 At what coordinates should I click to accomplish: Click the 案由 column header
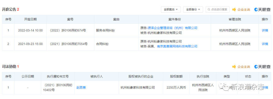[x=116, y=19]
